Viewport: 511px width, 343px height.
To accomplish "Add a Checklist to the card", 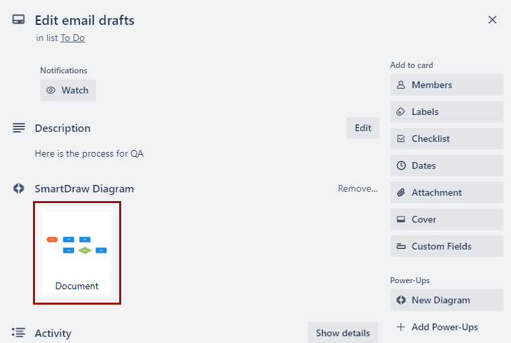I will (447, 139).
